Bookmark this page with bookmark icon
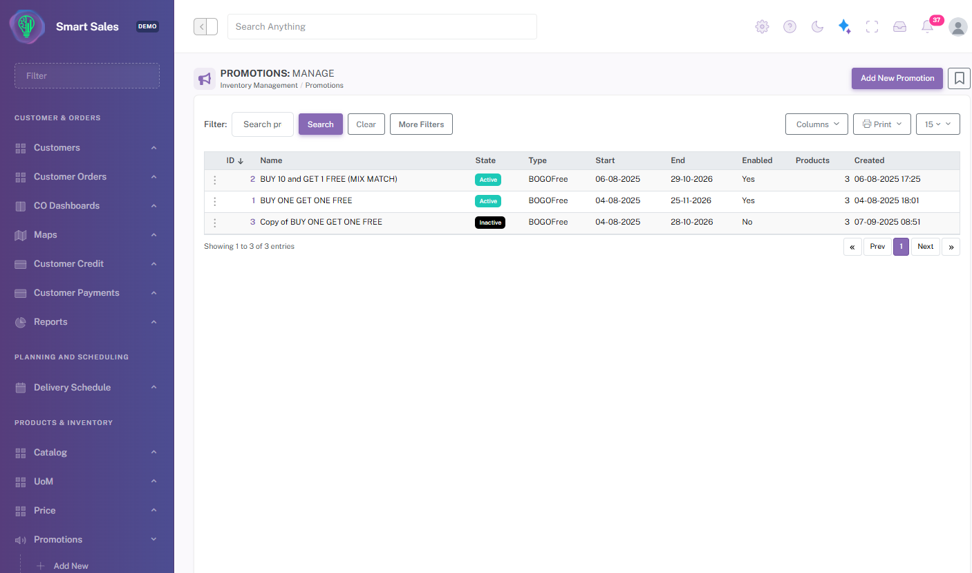 click(x=959, y=79)
